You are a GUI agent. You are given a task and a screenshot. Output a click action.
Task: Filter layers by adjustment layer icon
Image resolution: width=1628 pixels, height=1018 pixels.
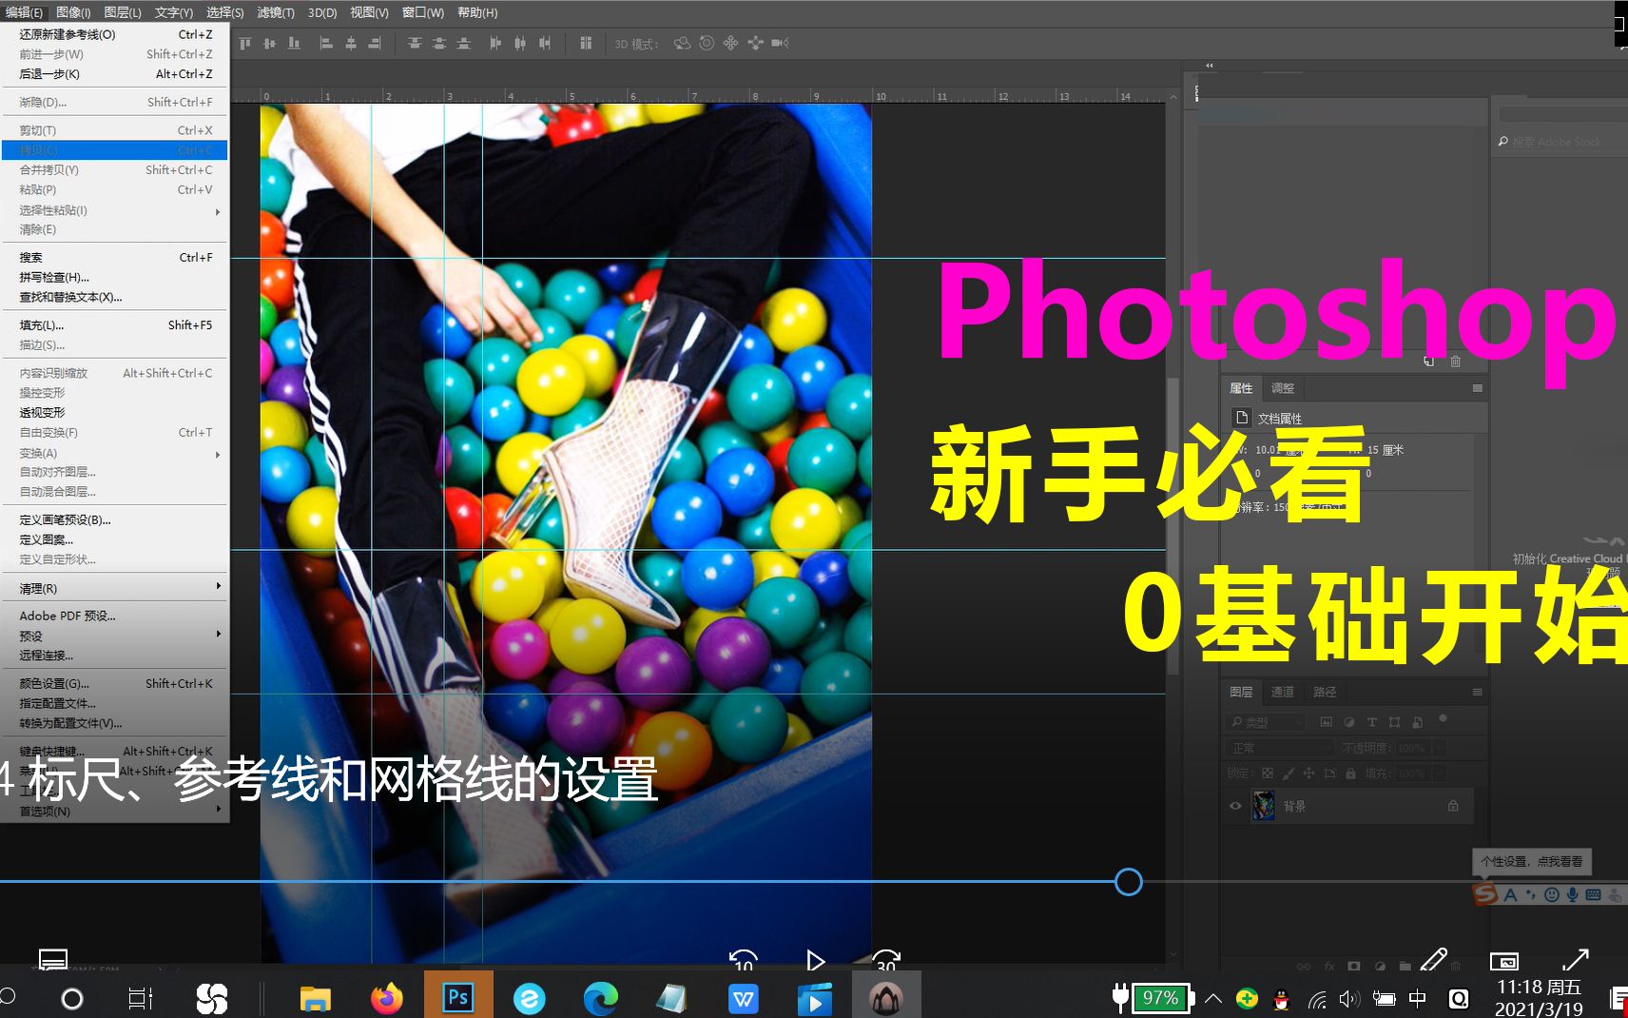[1349, 722]
